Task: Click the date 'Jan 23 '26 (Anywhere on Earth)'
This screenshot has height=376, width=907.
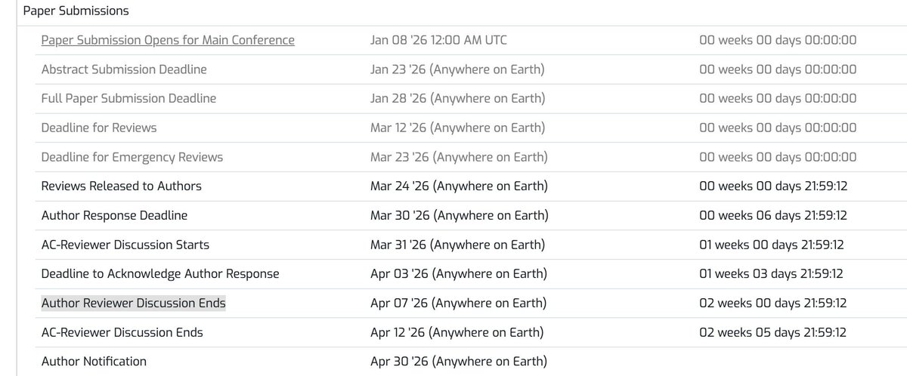Action: 457,69
